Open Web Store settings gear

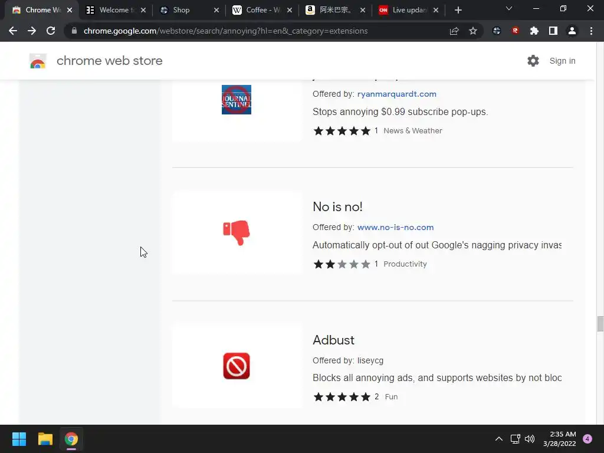(533, 61)
